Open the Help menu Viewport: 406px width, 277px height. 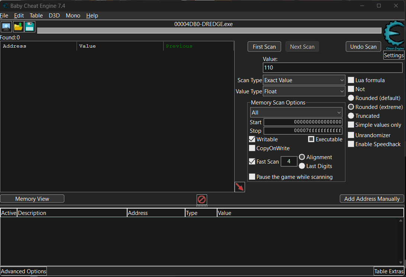[x=92, y=16]
